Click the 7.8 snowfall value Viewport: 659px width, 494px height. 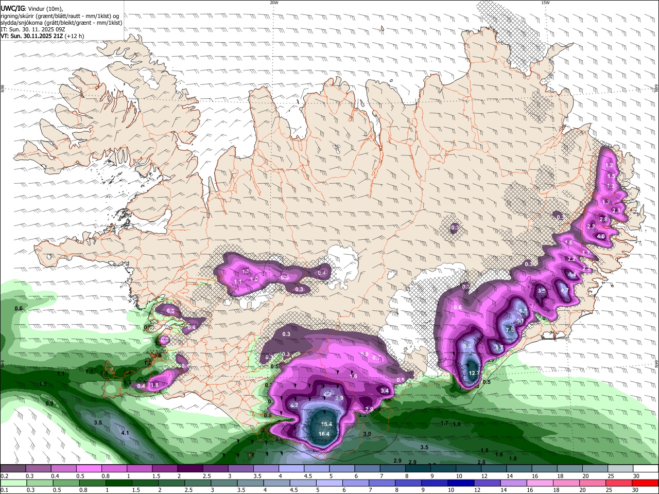point(510,329)
